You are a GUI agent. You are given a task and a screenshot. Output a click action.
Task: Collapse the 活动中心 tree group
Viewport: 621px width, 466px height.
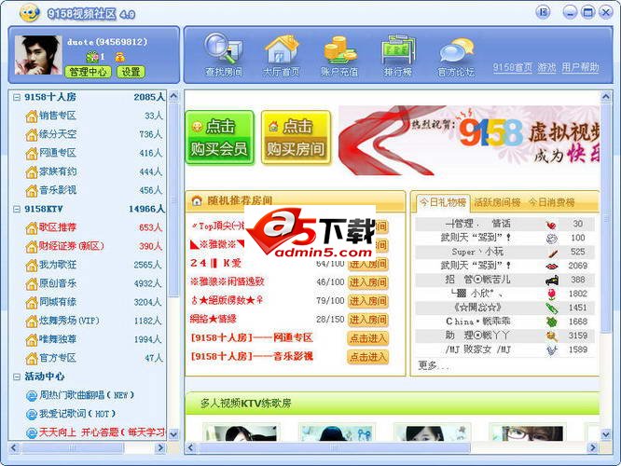(17, 377)
